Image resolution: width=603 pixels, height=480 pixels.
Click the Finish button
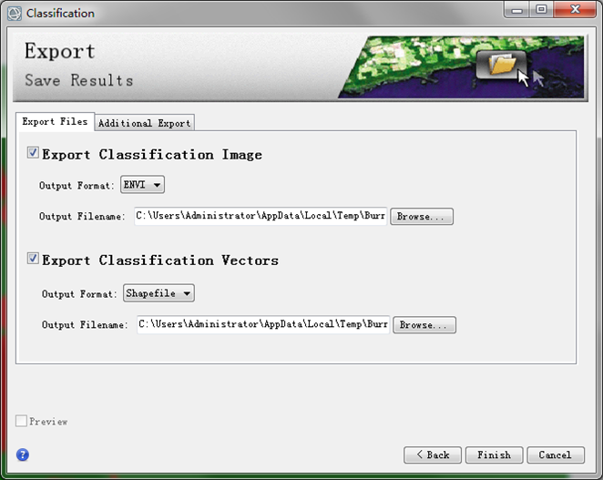(x=495, y=455)
